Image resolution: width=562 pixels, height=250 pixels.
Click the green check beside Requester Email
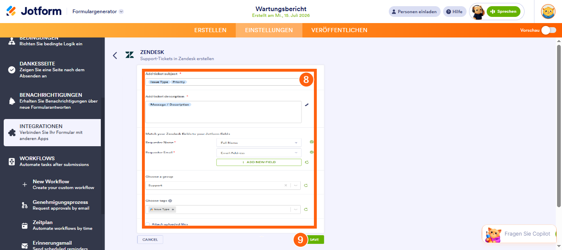[x=312, y=152]
